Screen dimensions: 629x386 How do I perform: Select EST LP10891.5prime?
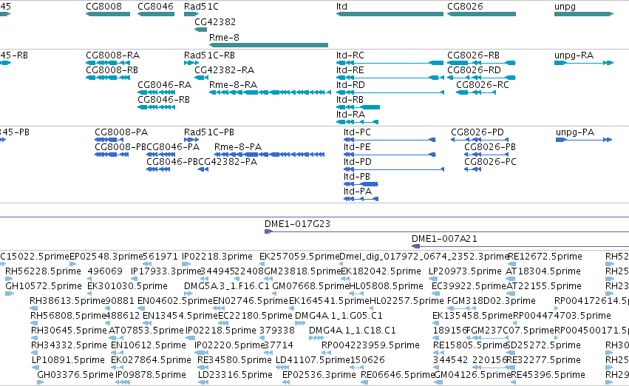(x=68, y=360)
